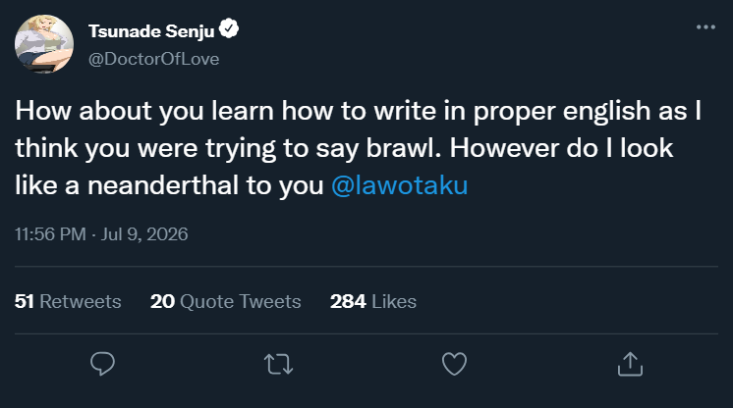The height and width of the screenshot is (408, 733).
Task: Open Tsunade Senju's profile picture
Action: pos(44,44)
